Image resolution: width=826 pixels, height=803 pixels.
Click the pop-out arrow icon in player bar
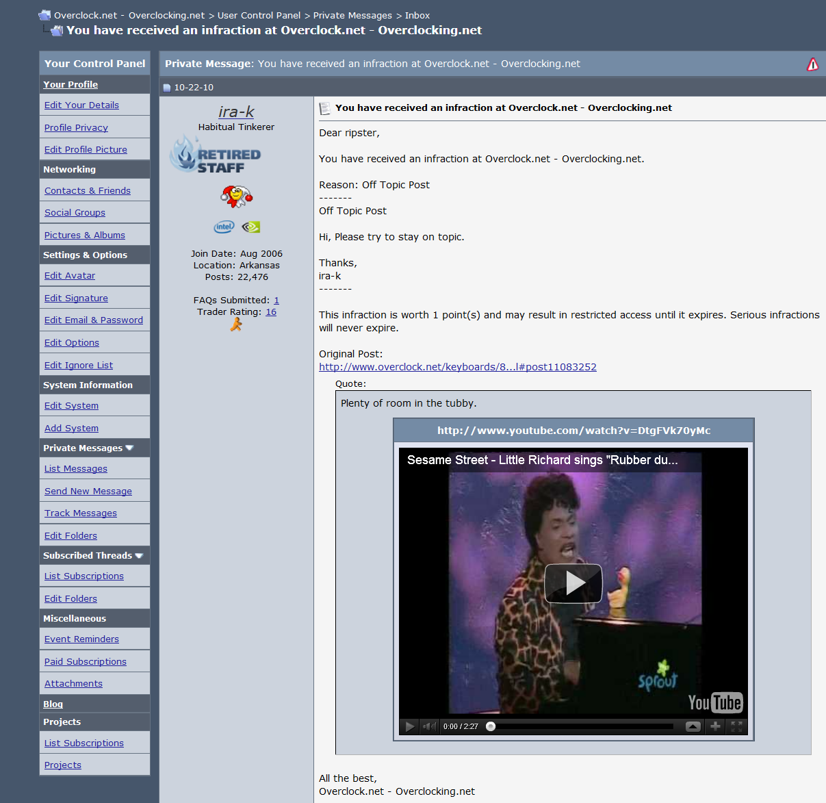[x=693, y=726]
